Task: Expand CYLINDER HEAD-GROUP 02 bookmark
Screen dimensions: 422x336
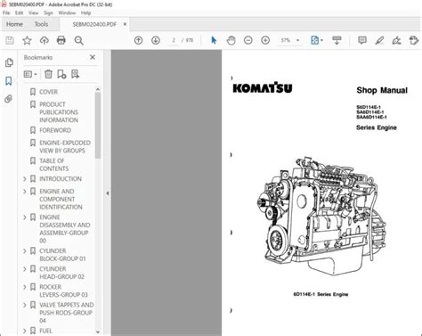Action: 25,269
